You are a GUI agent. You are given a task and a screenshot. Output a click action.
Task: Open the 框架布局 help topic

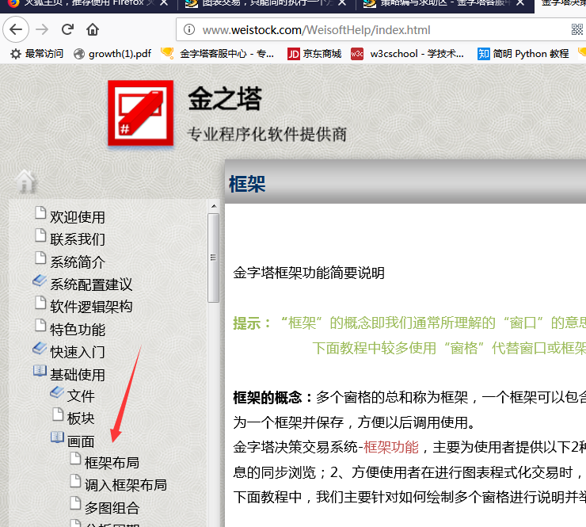tap(112, 463)
